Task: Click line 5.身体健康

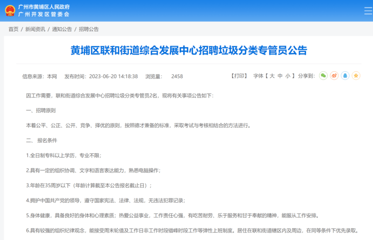Action: pyautogui.click(x=173, y=215)
